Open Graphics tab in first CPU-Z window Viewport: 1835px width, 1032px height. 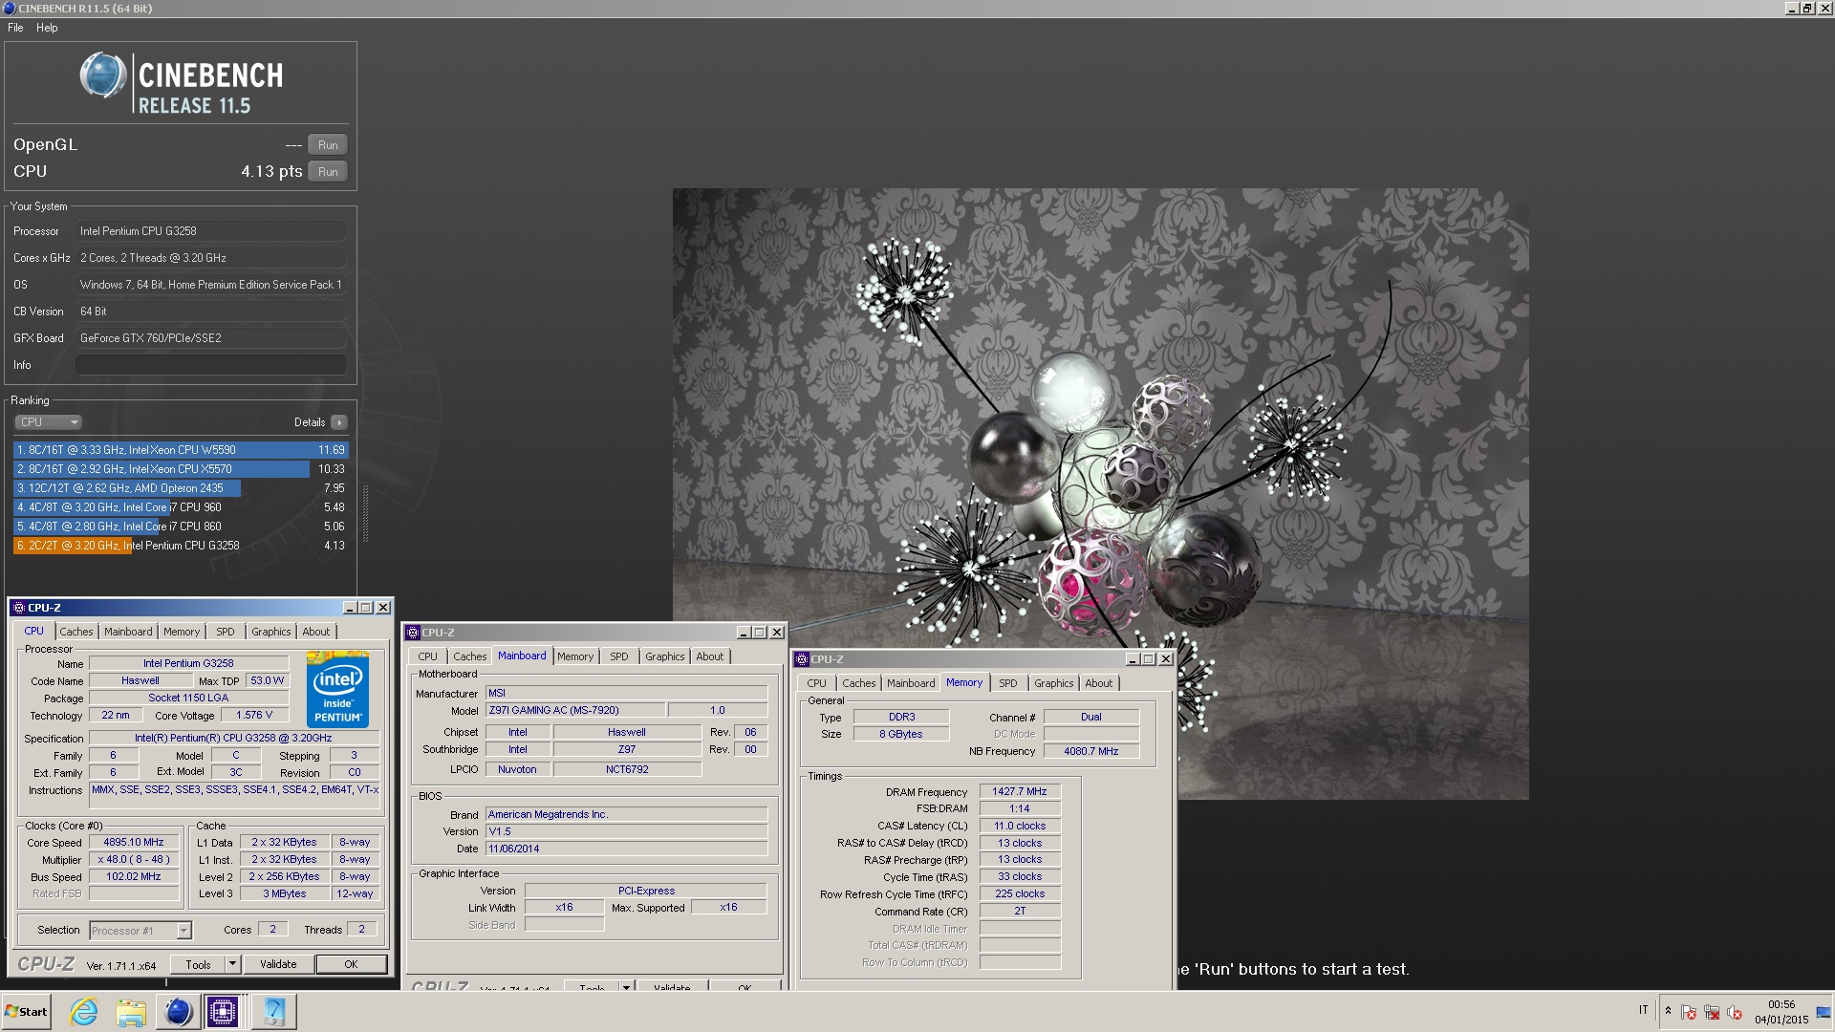click(271, 632)
